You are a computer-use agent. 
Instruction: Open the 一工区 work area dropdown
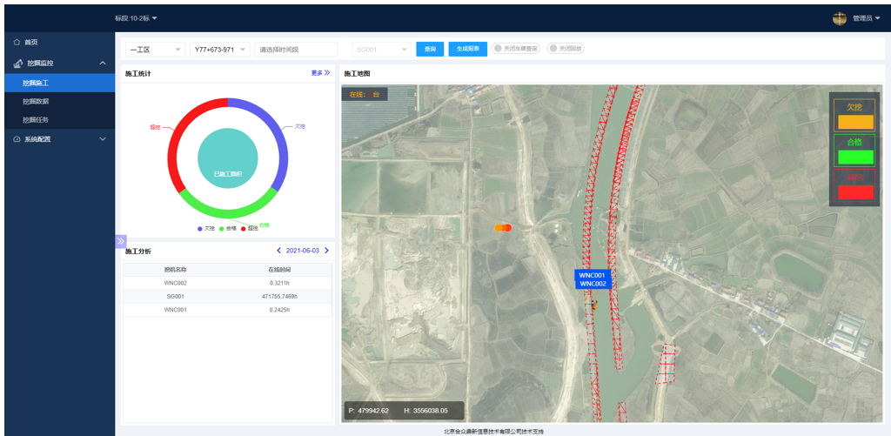[x=155, y=50]
